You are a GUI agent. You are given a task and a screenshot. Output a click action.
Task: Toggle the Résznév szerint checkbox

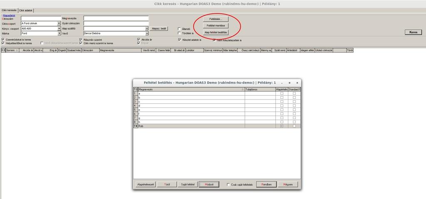pos(81,40)
